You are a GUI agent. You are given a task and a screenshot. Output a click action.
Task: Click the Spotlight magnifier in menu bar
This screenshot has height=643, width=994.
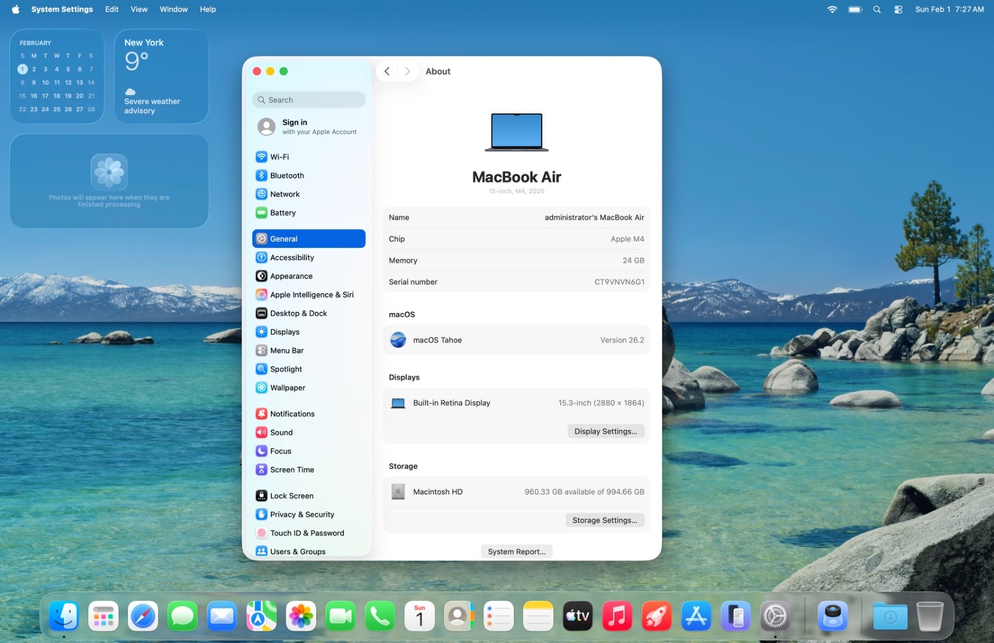click(877, 9)
